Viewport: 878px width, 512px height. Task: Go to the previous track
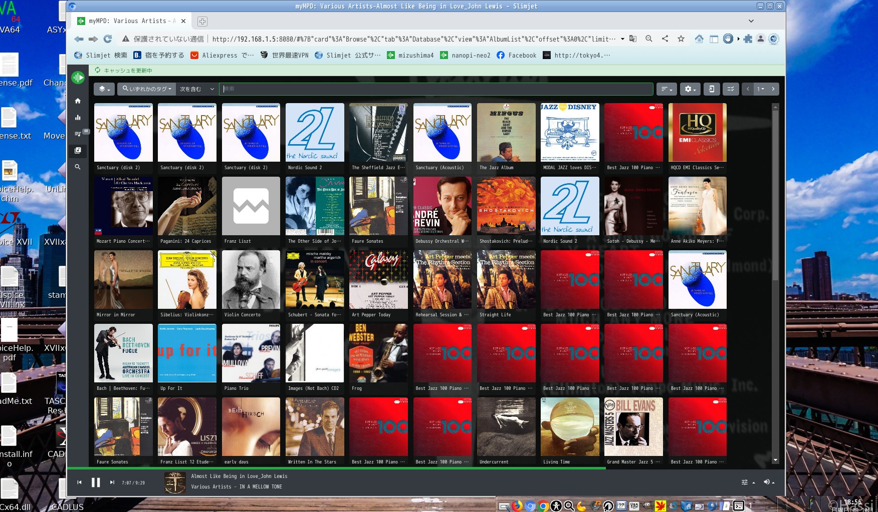(x=79, y=482)
